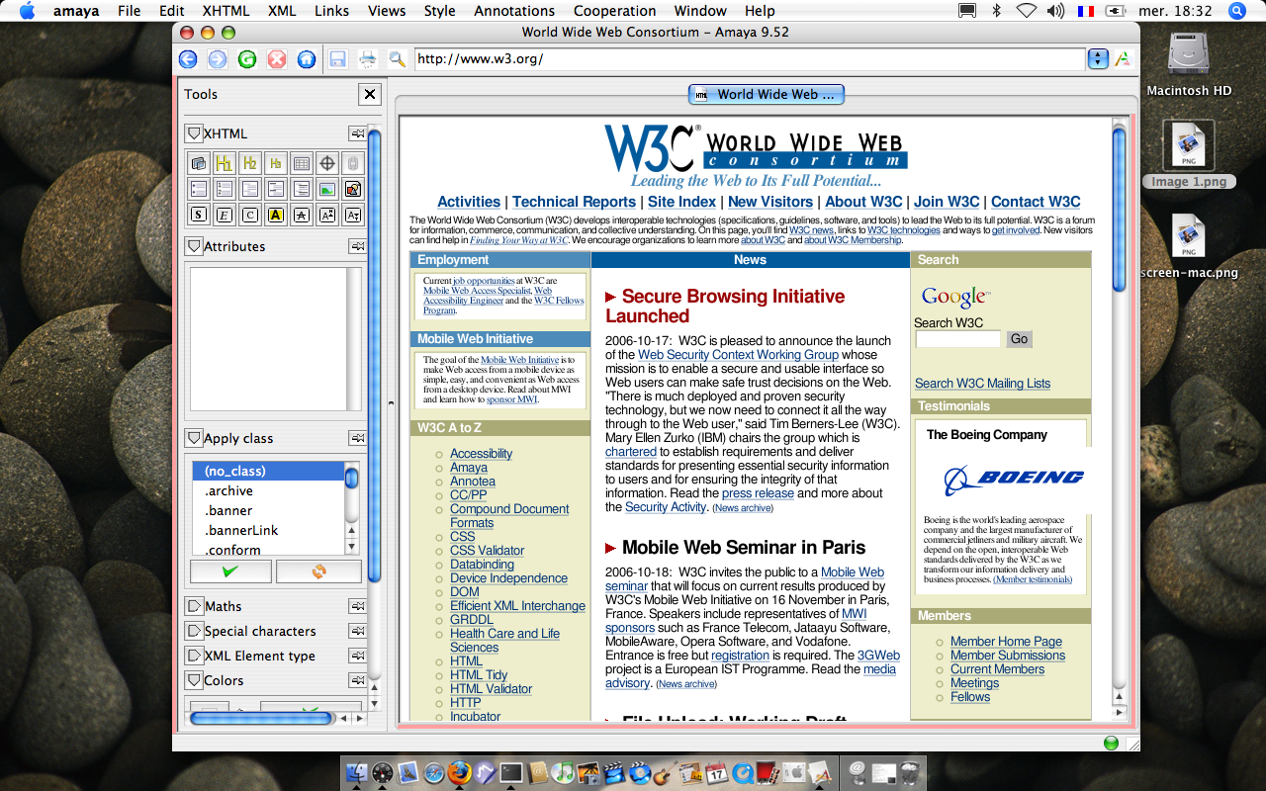The image size is (1266, 791).
Task: Refresh the class list with orange arrows
Action: [x=318, y=571]
